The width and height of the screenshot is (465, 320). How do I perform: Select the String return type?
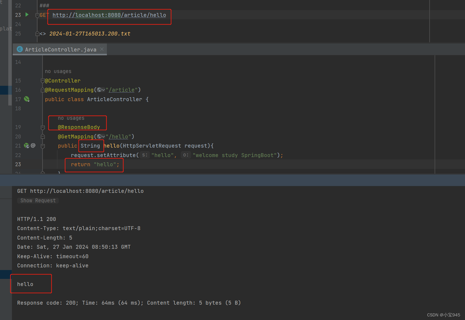click(x=90, y=146)
